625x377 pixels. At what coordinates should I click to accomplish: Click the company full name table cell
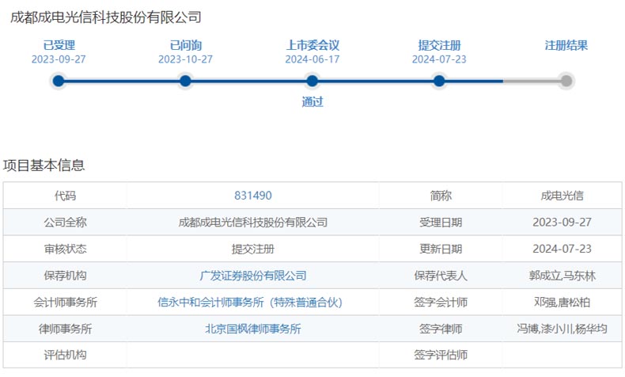point(252,223)
